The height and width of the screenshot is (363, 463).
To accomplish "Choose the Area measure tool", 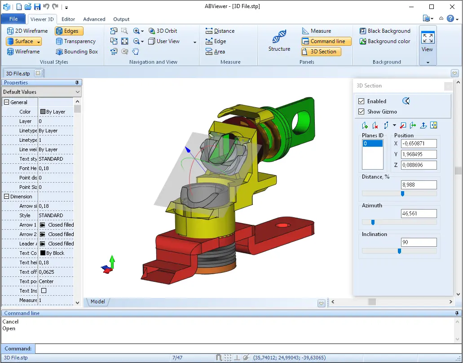I will pyautogui.click(x=215, y=52).
